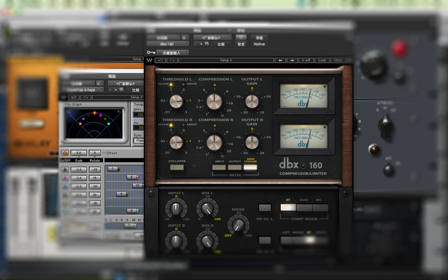Expand the 无键盘输入 keyboard input dropdown
Viewport: 448px width, 280px height.
pyautogui.click(x=173, y=52)
